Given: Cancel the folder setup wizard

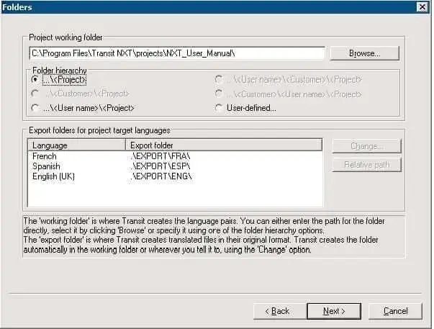Looking at the screenshot, I should (395, 311).
